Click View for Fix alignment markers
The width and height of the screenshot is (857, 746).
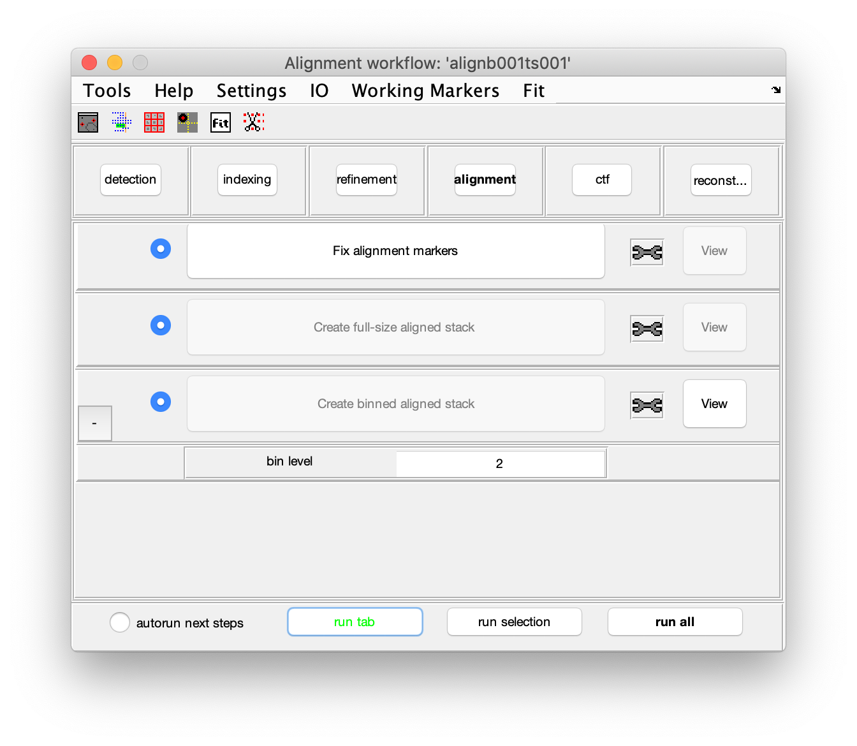tap(715, 251)
